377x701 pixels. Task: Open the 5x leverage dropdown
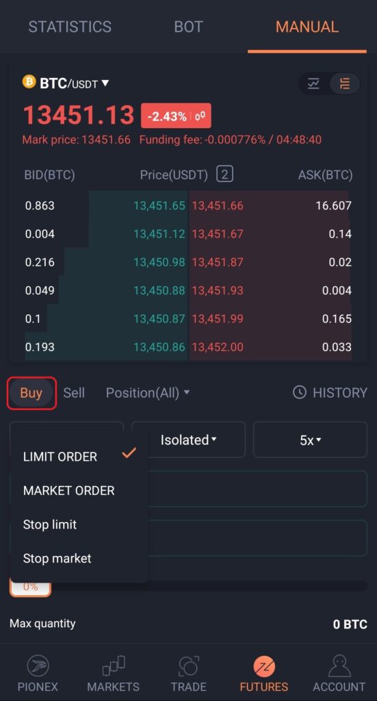click(311, 440)
